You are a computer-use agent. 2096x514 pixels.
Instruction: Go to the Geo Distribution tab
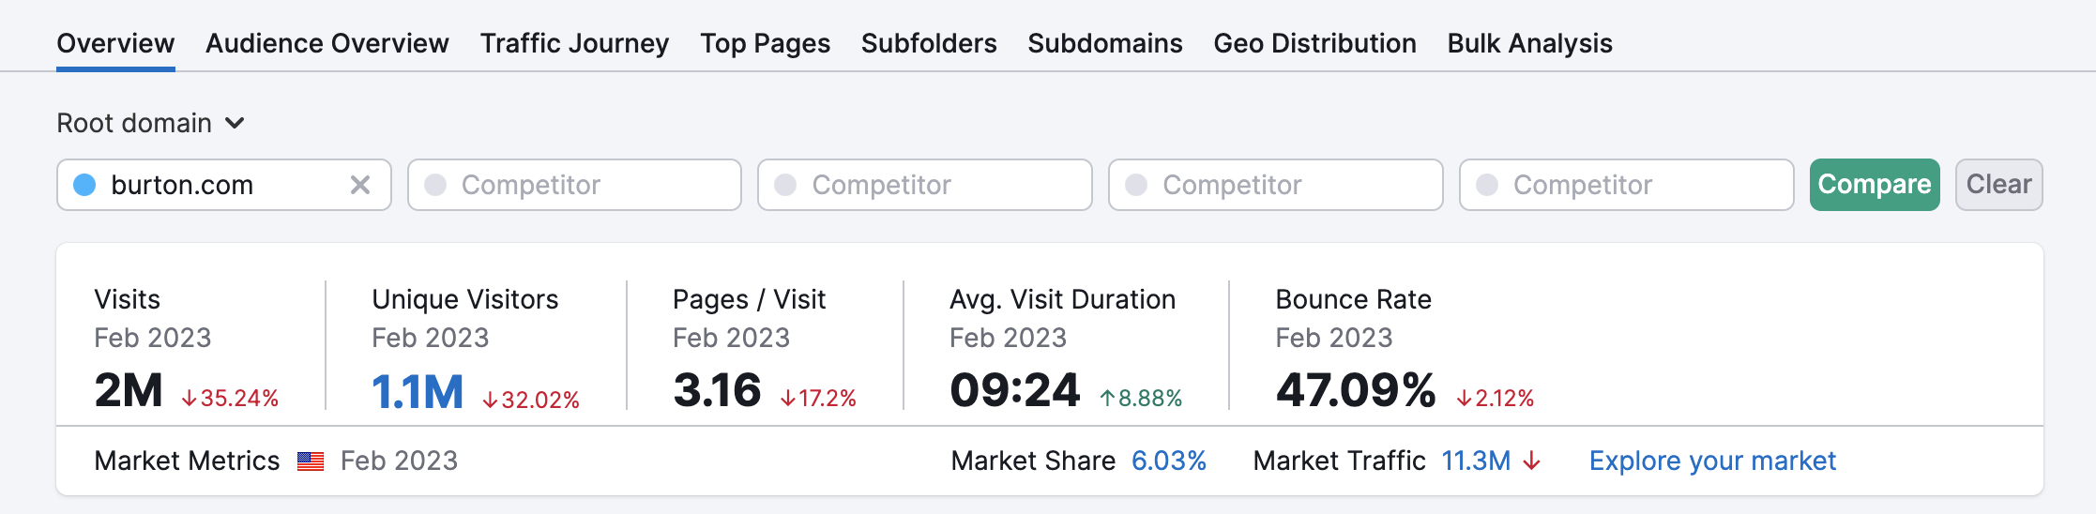tap(1314, 43)
